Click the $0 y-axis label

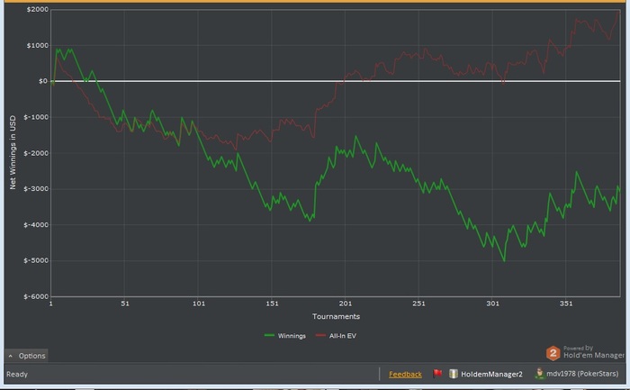[43, 81]
